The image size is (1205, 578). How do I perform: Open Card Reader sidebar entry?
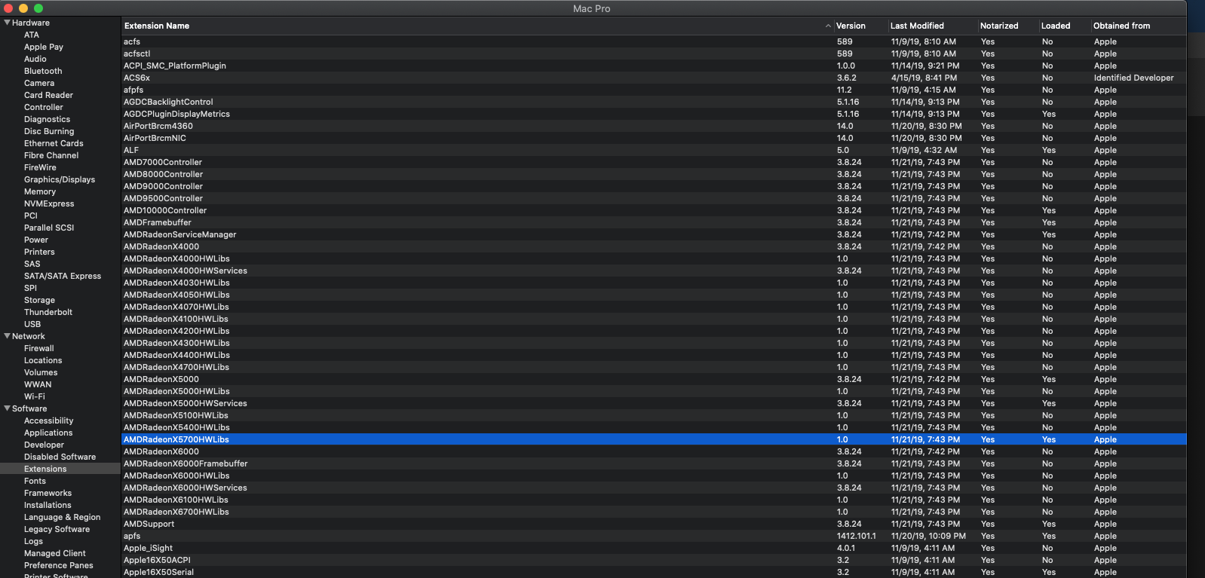[48, 95]
